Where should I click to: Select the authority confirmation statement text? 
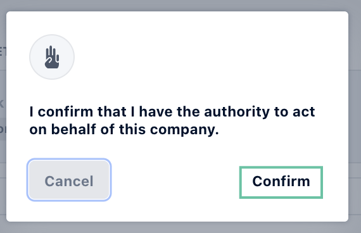click(172, 120)
